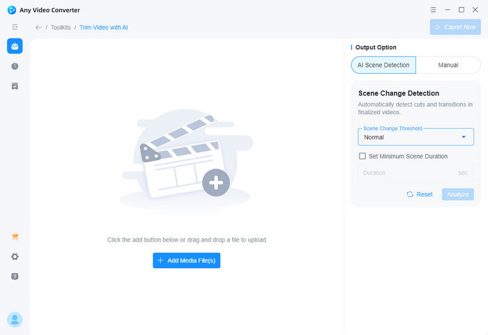Switch to the Manual tab
The height and width of the screenshot is (335, 488).
click(x=448, y=65)
